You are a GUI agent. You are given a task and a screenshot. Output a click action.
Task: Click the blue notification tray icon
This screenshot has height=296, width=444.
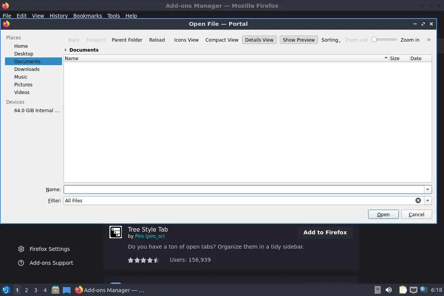coord(422,289)
